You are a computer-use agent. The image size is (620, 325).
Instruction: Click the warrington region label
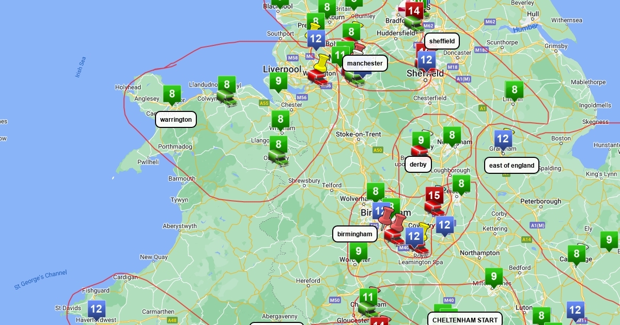coord(176,120)
